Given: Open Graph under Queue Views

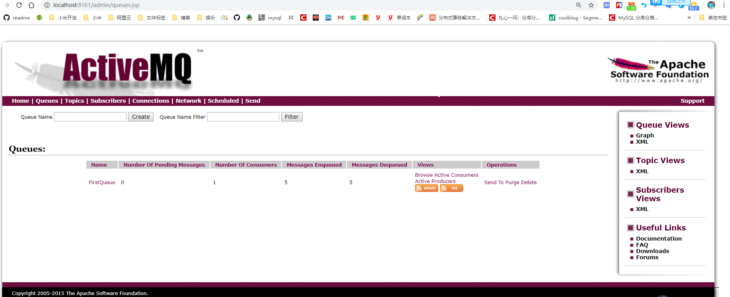Looking at the screenshot, I should coord(645,135).
